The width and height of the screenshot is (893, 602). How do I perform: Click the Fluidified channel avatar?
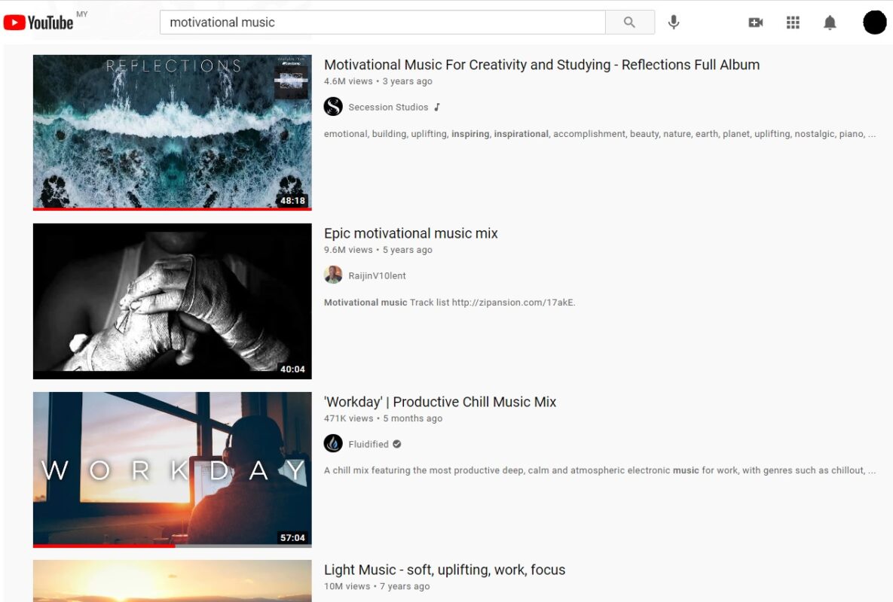tap(333, 443)
